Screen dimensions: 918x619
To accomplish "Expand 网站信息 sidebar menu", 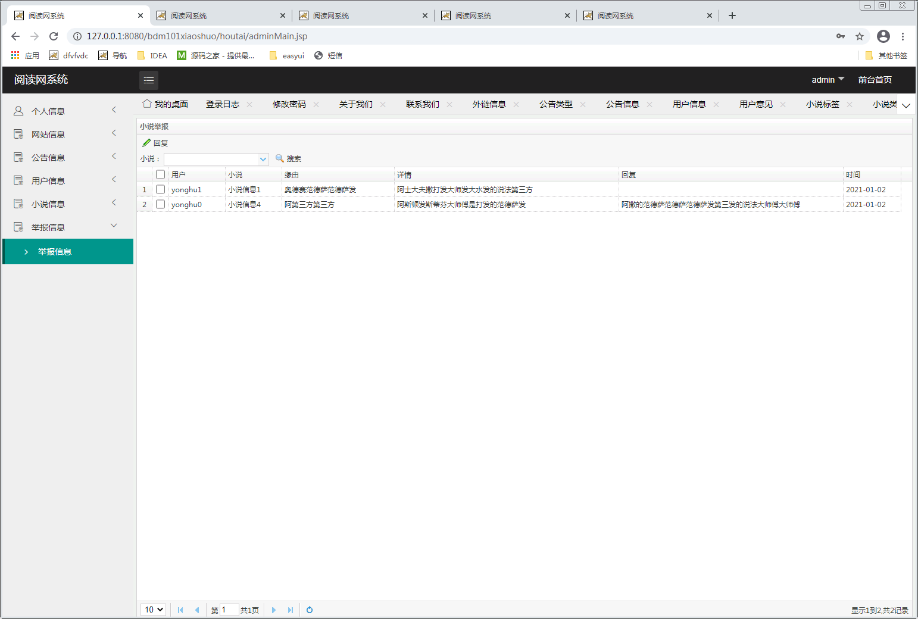I will [68, 134].
